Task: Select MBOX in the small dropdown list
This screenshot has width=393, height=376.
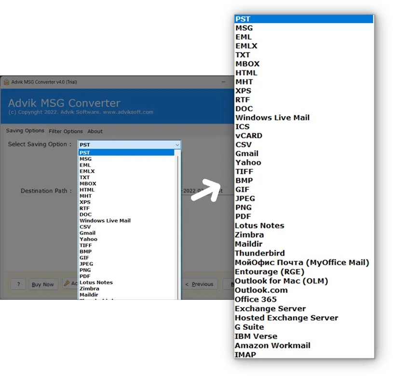Action: click(88, 184)
